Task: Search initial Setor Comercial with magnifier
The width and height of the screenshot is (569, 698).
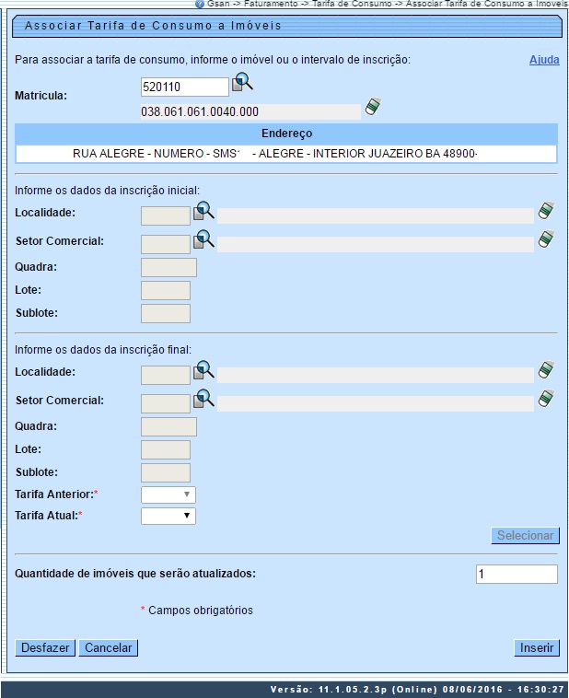Action: [203, 241]
